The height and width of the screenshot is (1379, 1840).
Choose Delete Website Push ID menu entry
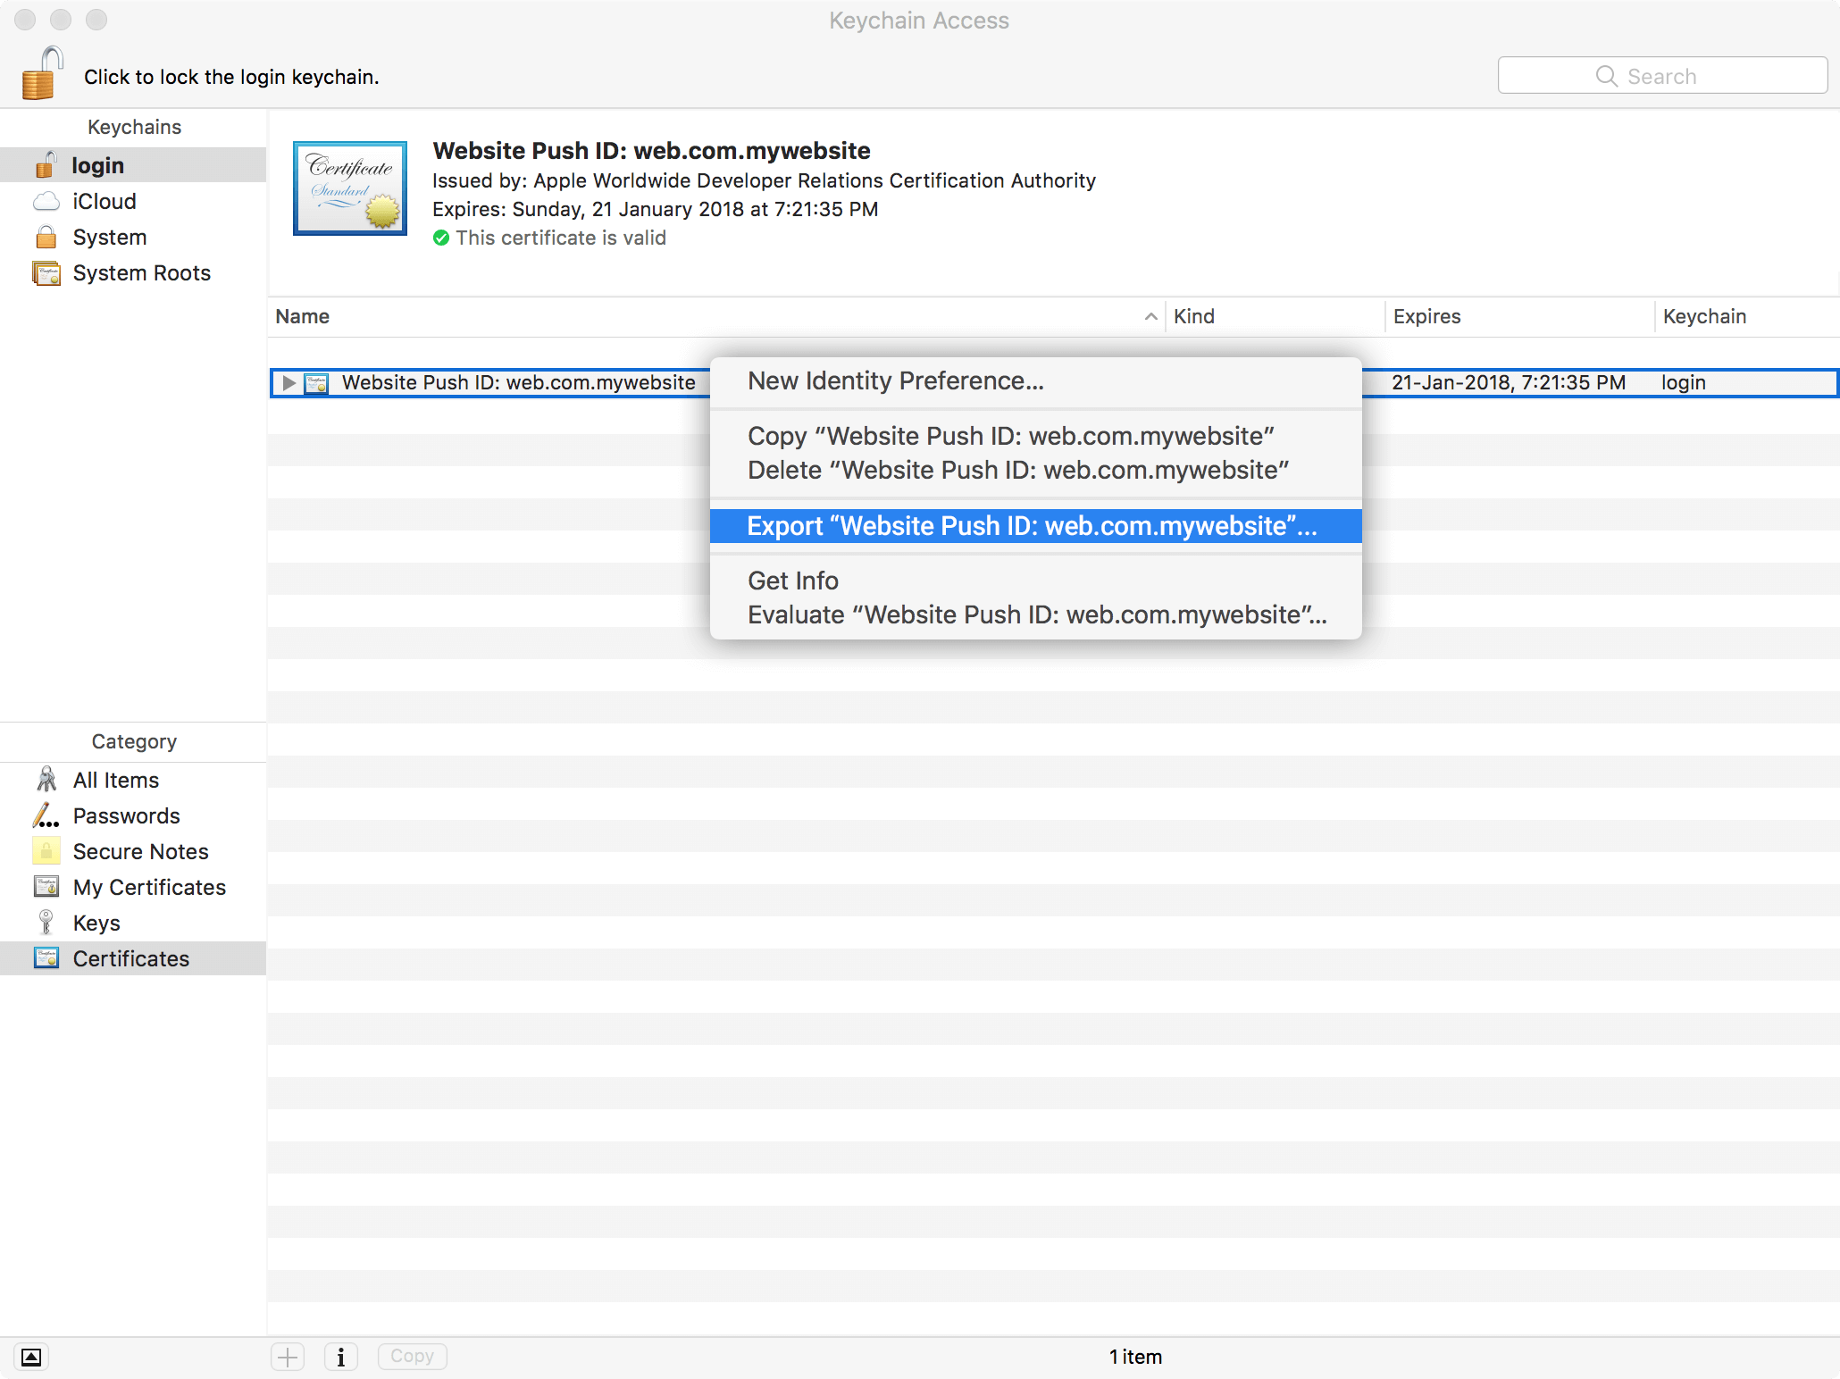[x=1017, y=471]
